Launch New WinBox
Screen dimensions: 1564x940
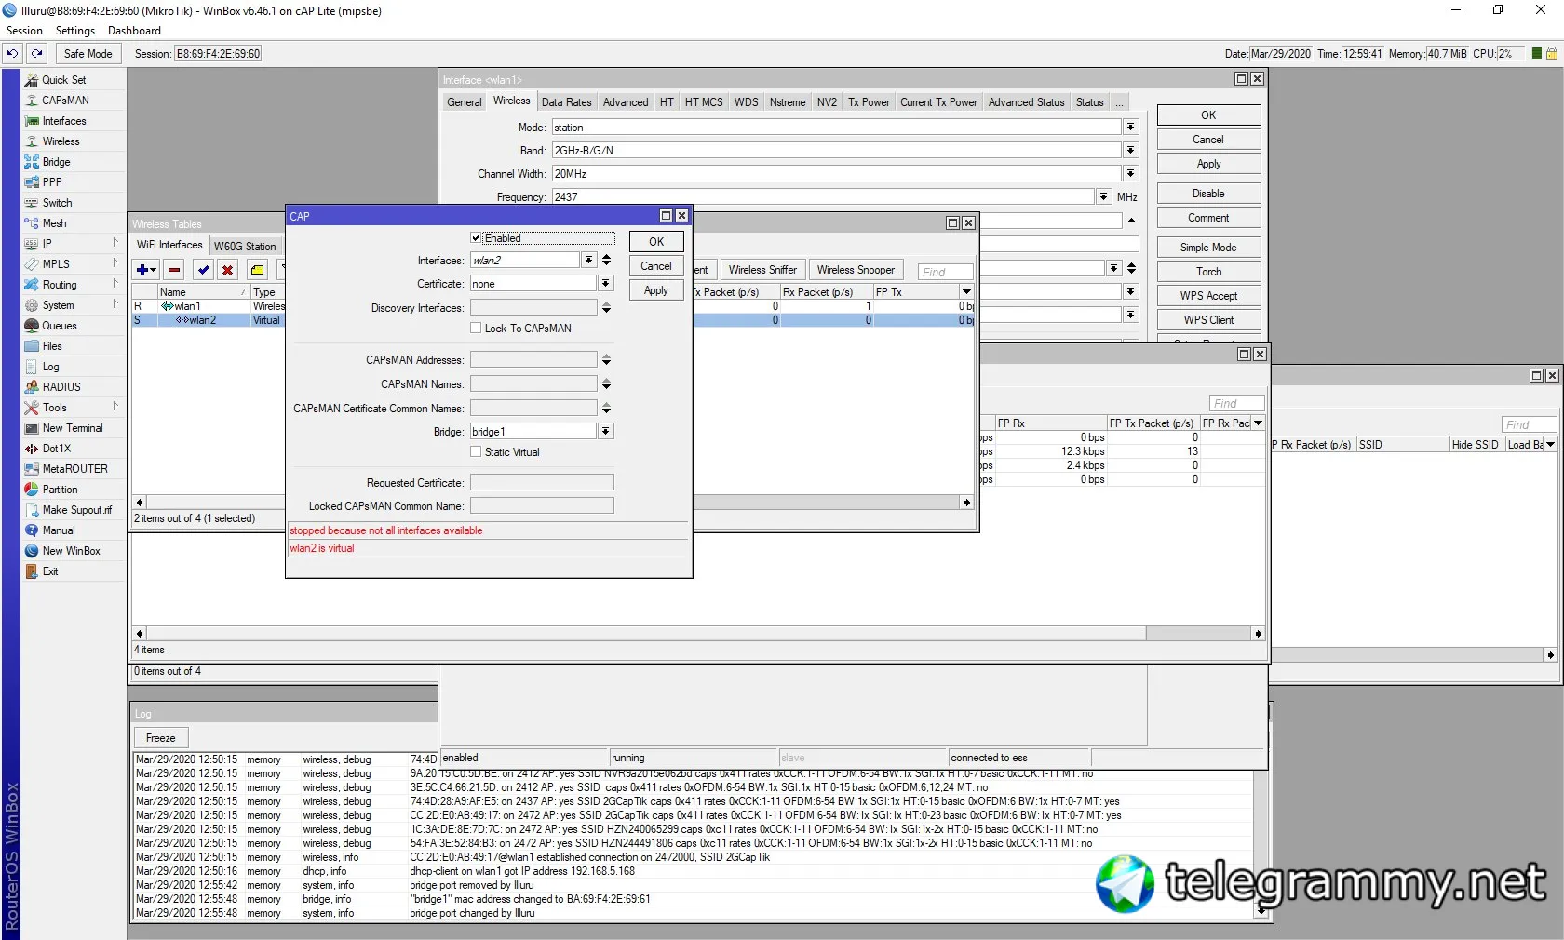tap(71, 551)
